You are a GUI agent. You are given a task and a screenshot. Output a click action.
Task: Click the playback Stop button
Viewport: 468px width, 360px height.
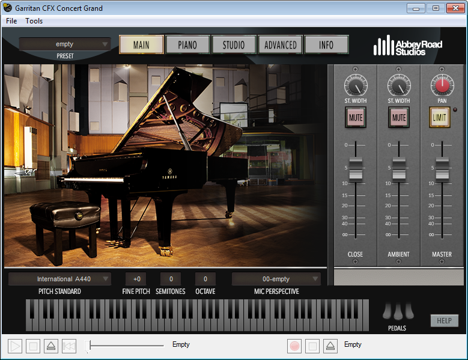(x=33, y=346)
